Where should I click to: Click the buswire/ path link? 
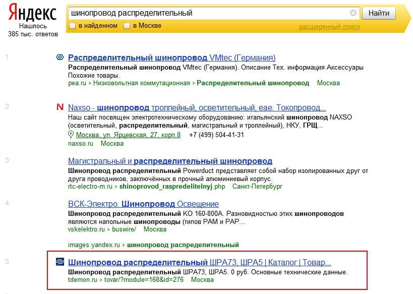click(x=124, y=229)
